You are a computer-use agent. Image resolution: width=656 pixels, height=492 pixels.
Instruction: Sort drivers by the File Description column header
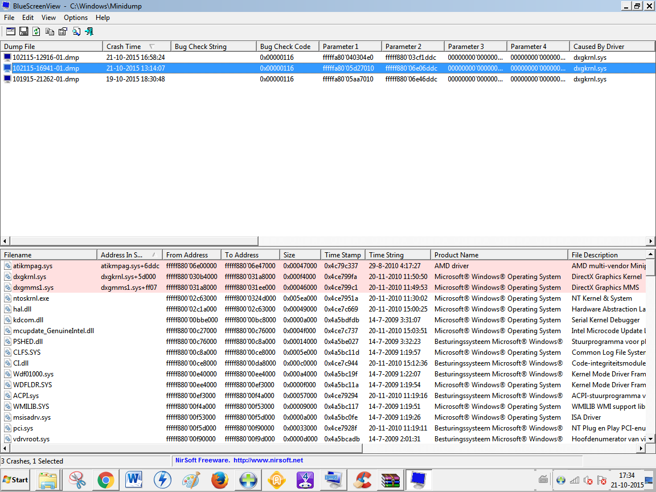607,255
